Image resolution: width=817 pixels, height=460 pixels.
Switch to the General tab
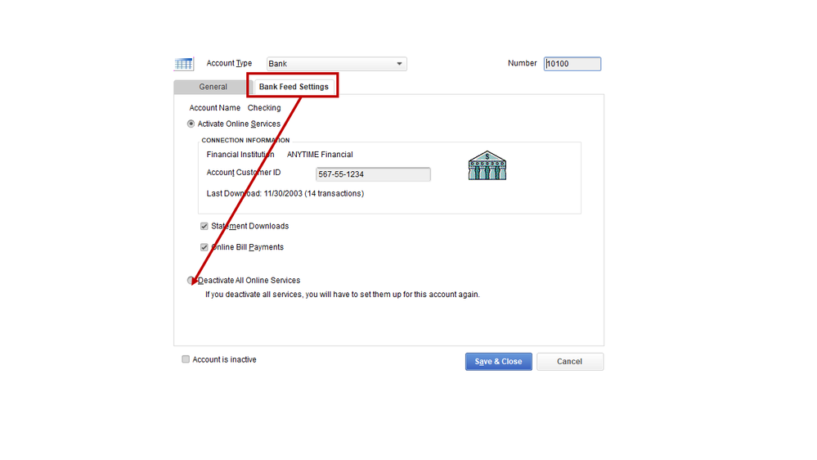click(x=213, y=87)
